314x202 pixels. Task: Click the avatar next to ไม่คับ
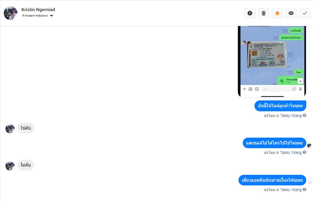[x=10, y=166]
